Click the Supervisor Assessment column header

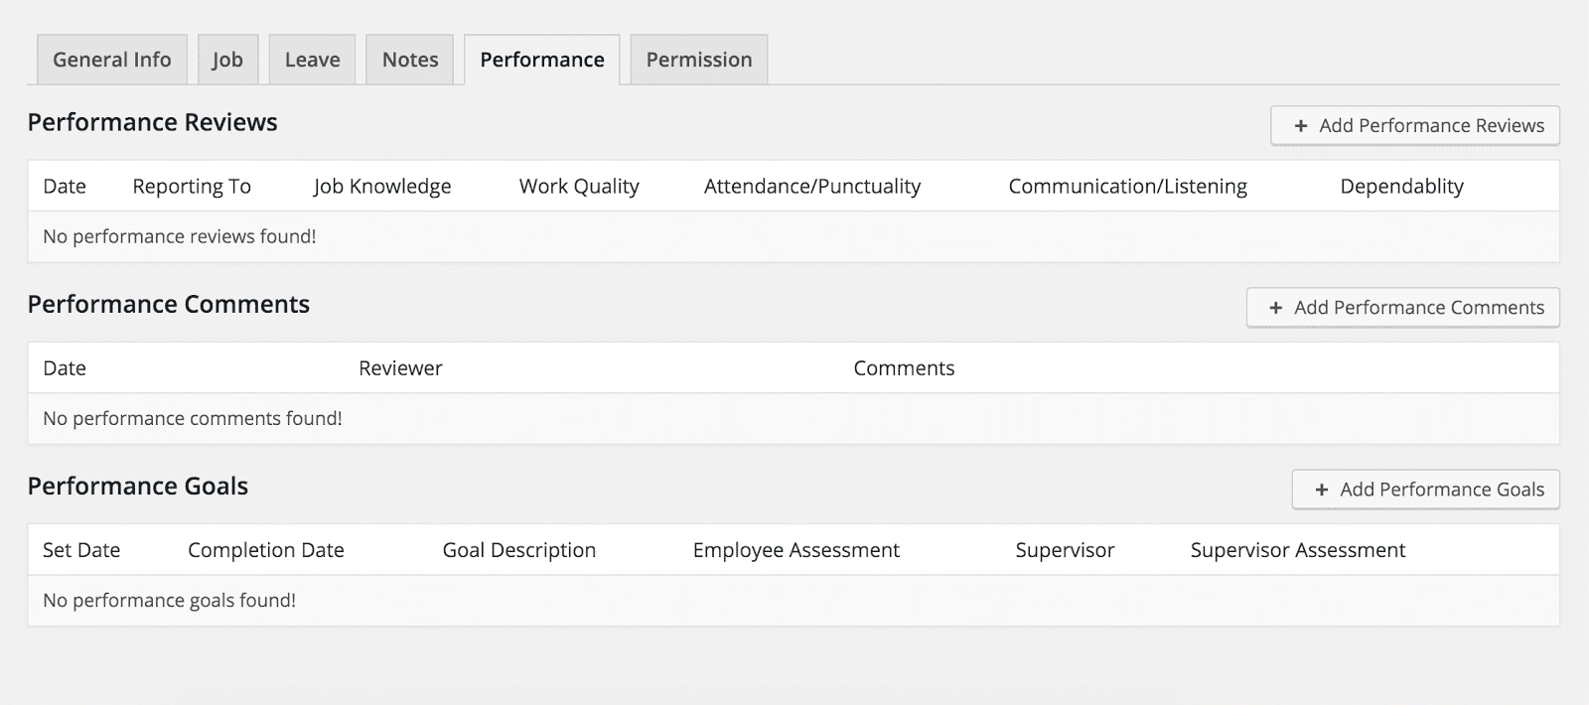[x=1297, y=550]
